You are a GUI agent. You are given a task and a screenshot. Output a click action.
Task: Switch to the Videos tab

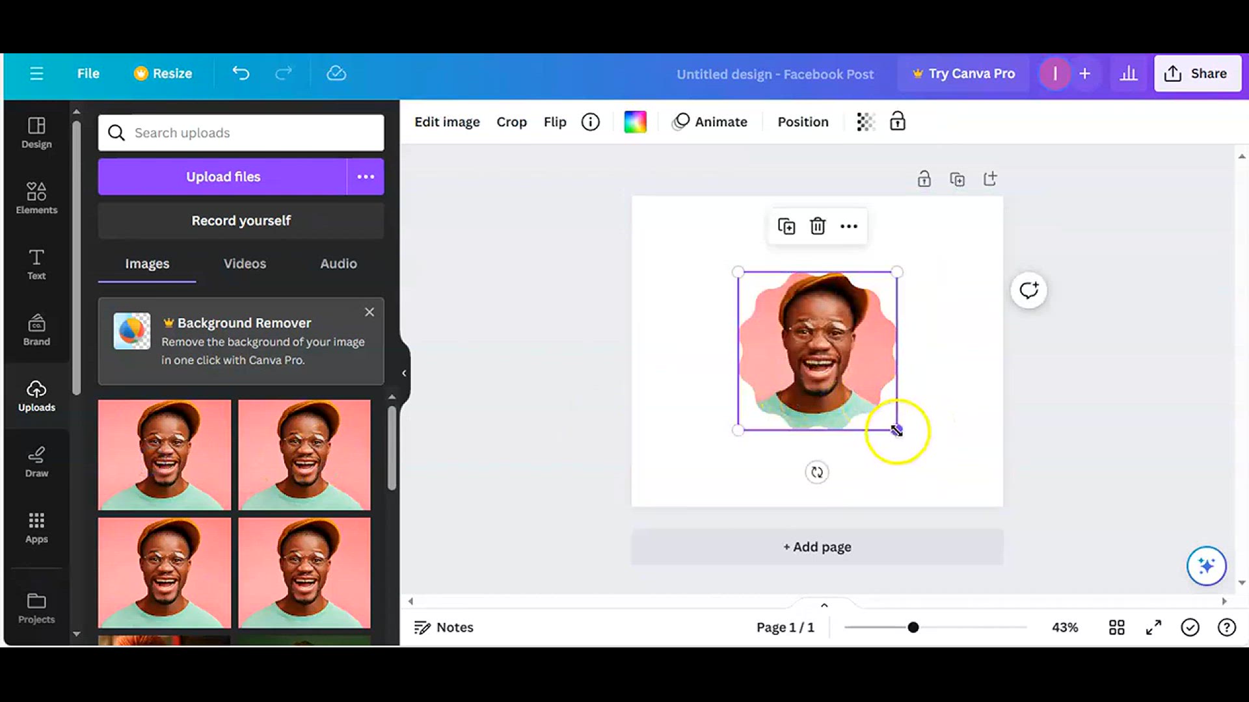click(245, 264)
